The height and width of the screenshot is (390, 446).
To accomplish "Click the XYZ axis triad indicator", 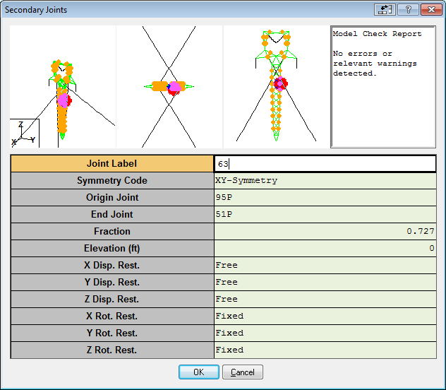I will pyautogui.click(x=25, y=134).
